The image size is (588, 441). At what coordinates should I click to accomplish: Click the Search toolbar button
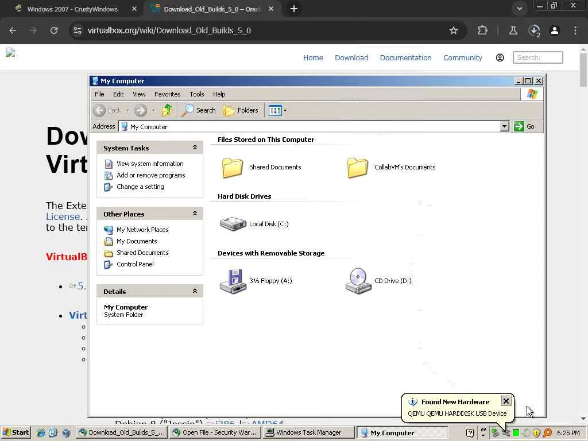(199, 110)
